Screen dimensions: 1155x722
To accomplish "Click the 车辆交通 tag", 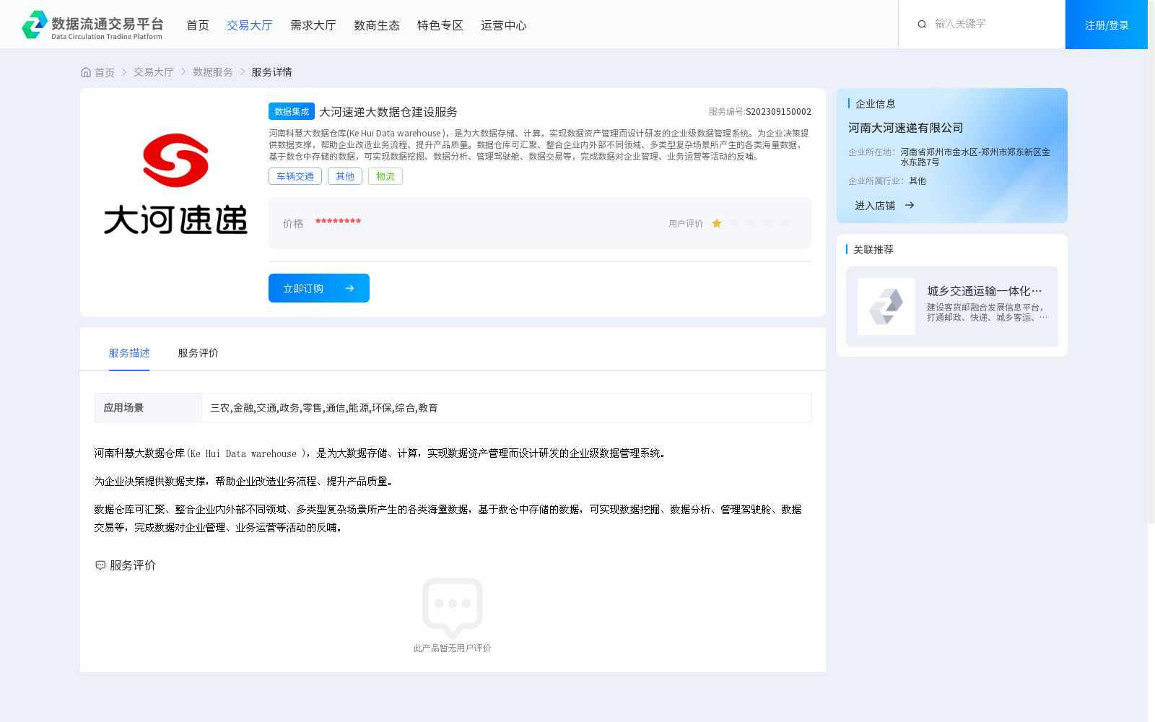I will (x=295, y=176).
